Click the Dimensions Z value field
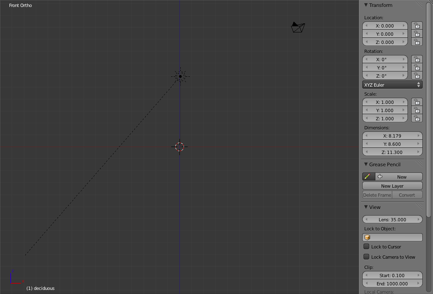Screen dimensions: 433x294 [392, 152]
